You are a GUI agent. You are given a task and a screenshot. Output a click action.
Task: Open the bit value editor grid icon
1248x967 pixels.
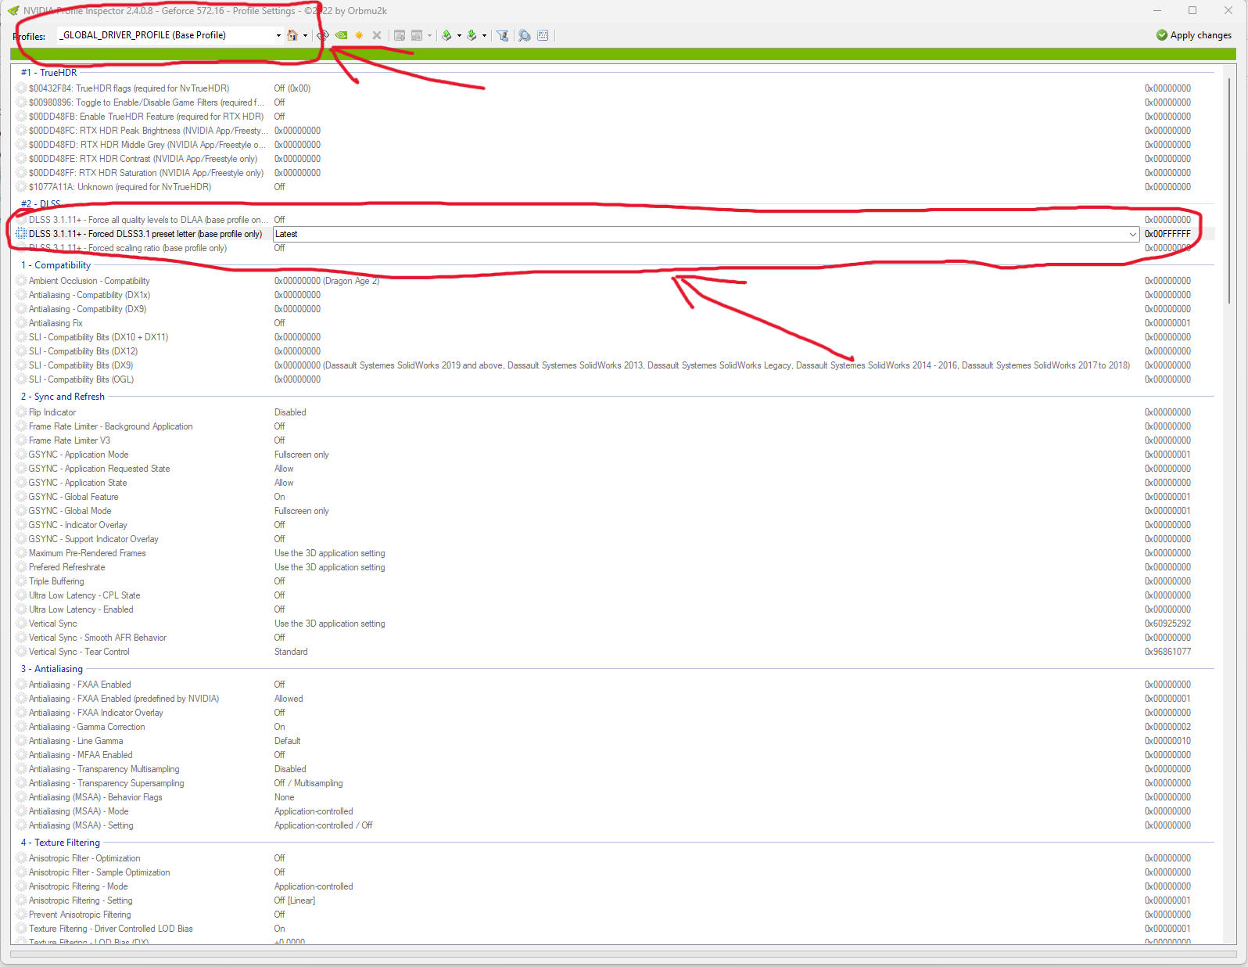543,35
